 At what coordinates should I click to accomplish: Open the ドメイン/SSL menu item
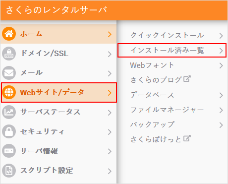pos(58,54)
